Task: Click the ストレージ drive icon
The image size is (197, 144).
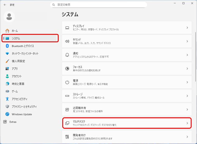Action: [x=67, y=96]
